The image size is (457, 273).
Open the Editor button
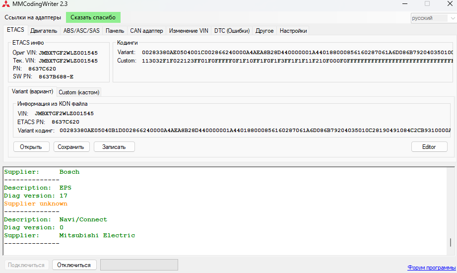429,147
